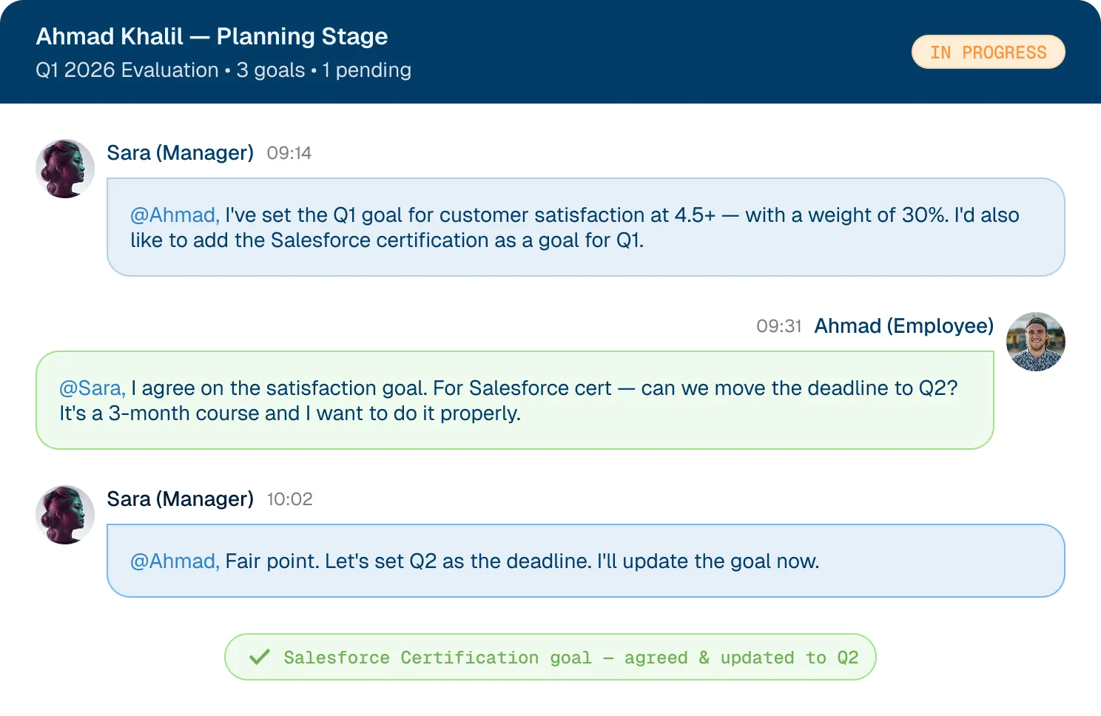Click the Let's set Q2 deadline message bubble
1101x716 pixels.
(x=586, y=561)
